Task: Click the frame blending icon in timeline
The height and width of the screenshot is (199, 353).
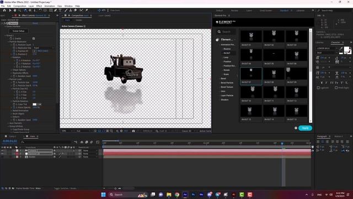Action: pos(87,142)
